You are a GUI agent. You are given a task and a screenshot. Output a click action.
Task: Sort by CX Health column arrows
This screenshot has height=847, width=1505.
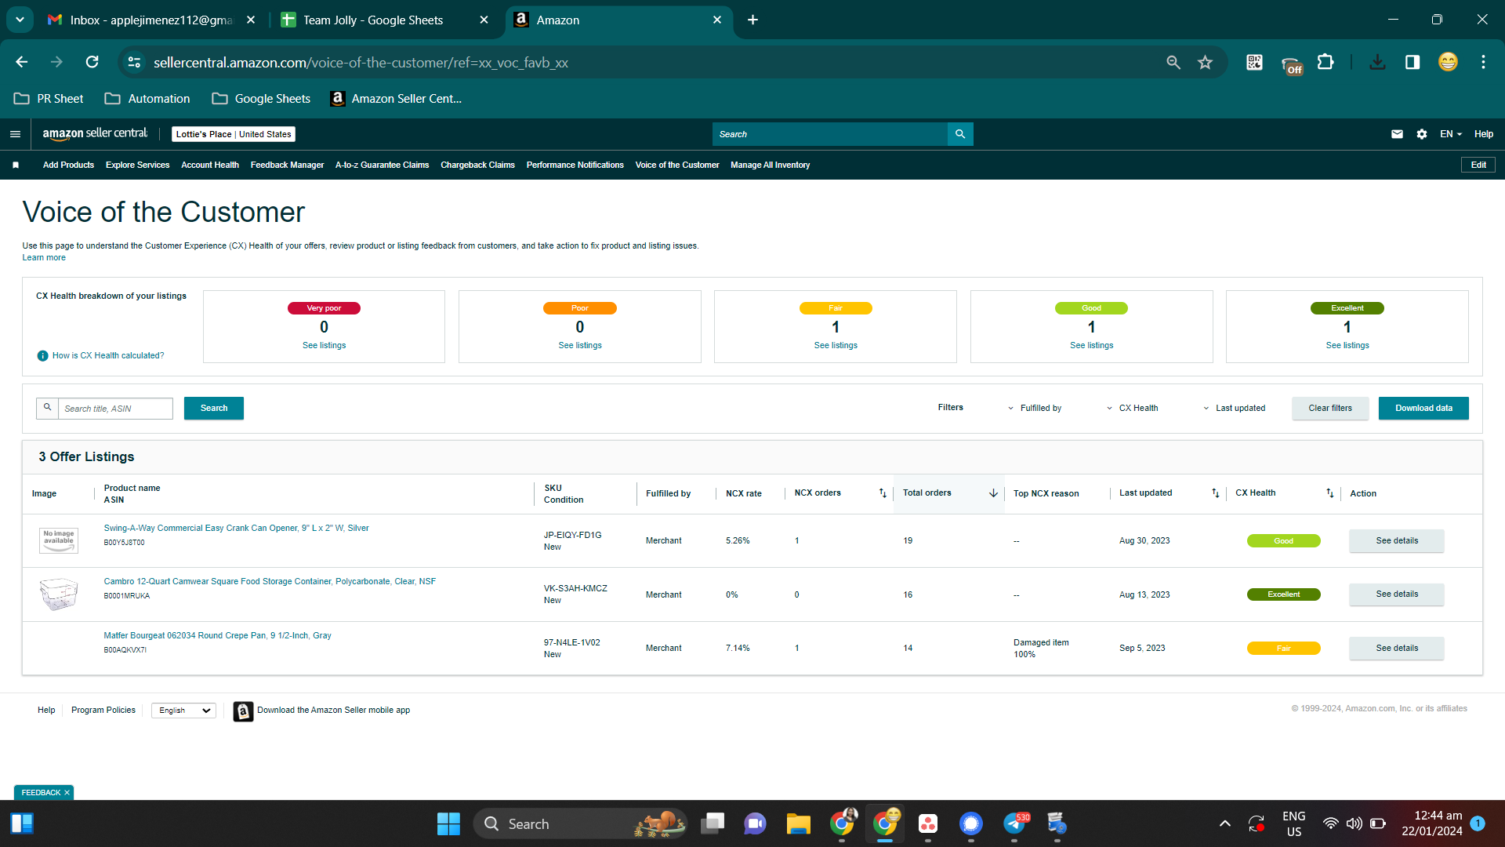pyautogui.click(x=1330, y=493)
